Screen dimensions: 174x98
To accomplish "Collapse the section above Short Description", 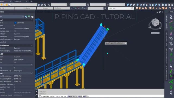I will (32, 73).
